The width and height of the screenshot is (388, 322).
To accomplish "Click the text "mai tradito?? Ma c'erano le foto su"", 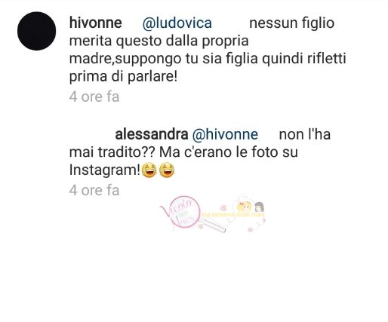I will coord(183,152).
